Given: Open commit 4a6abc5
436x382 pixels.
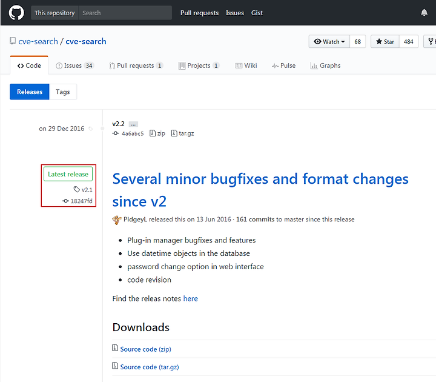Looking at the screenshot, I should coord(133,133).
